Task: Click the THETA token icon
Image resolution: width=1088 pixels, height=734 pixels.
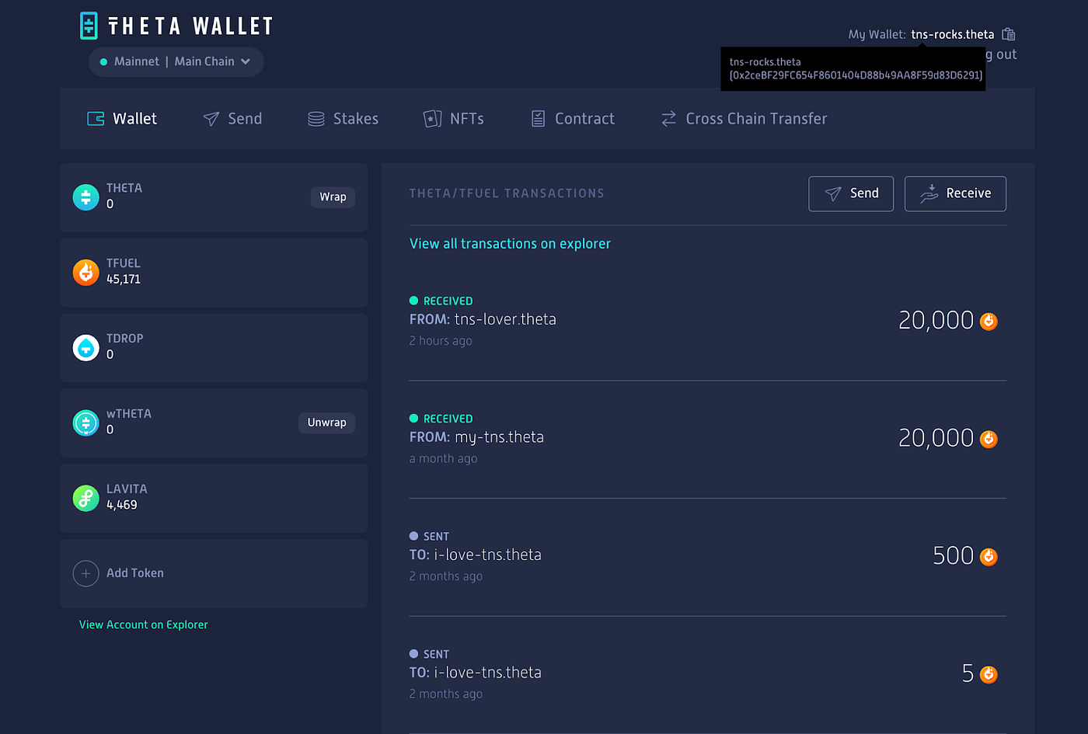Action: (x=85, y=197)
